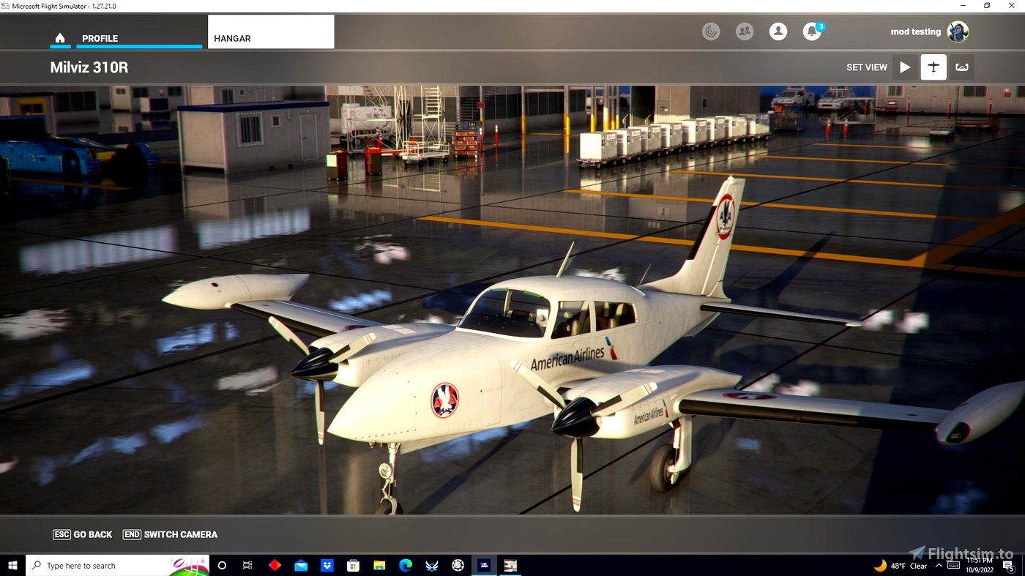Open the winged emblem taskbar app
1025x576 pixels.
tap(432, 565)
